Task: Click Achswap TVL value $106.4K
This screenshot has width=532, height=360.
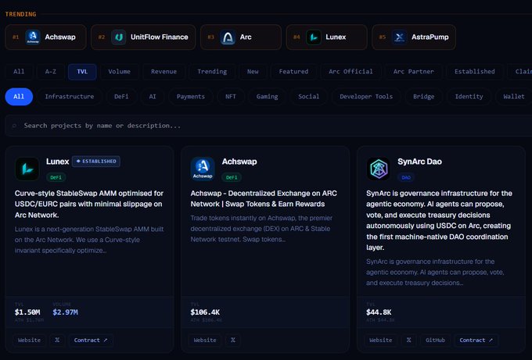Action: coord(205,312)
